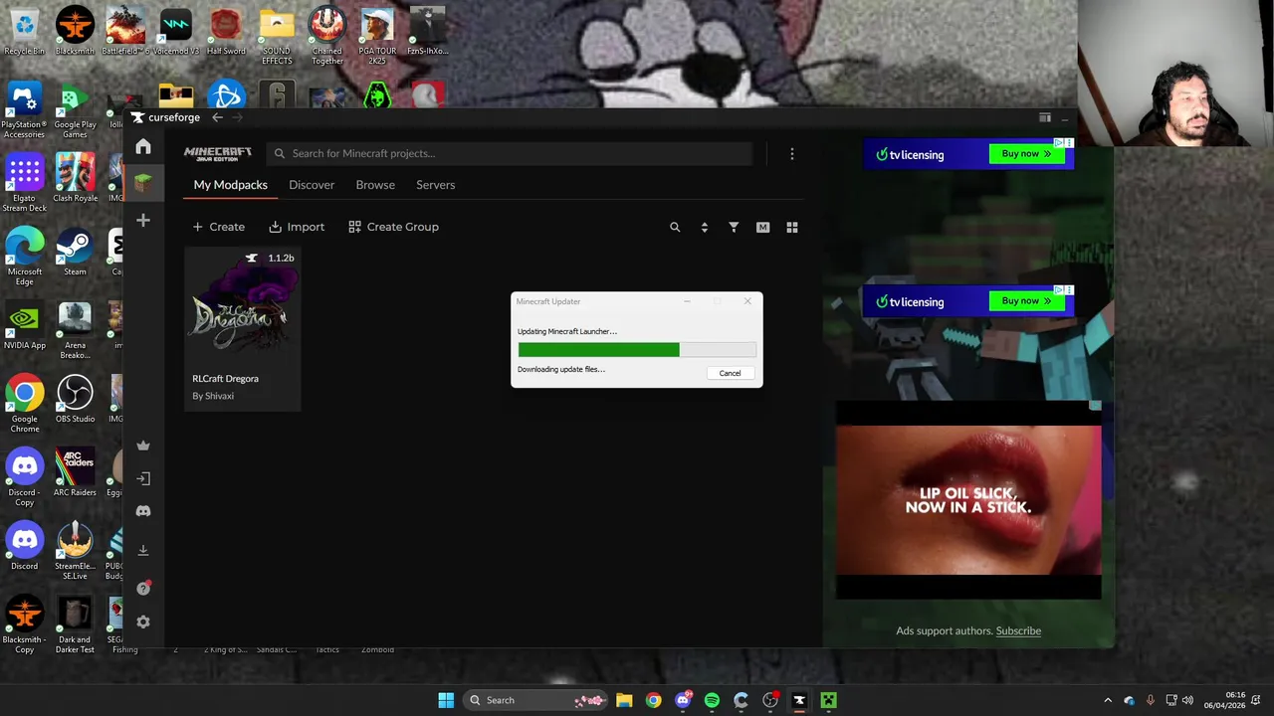Select the Voicemod V3 desktop icon
This screenshot has width=1274, height=716.
(x=176, y=32)
